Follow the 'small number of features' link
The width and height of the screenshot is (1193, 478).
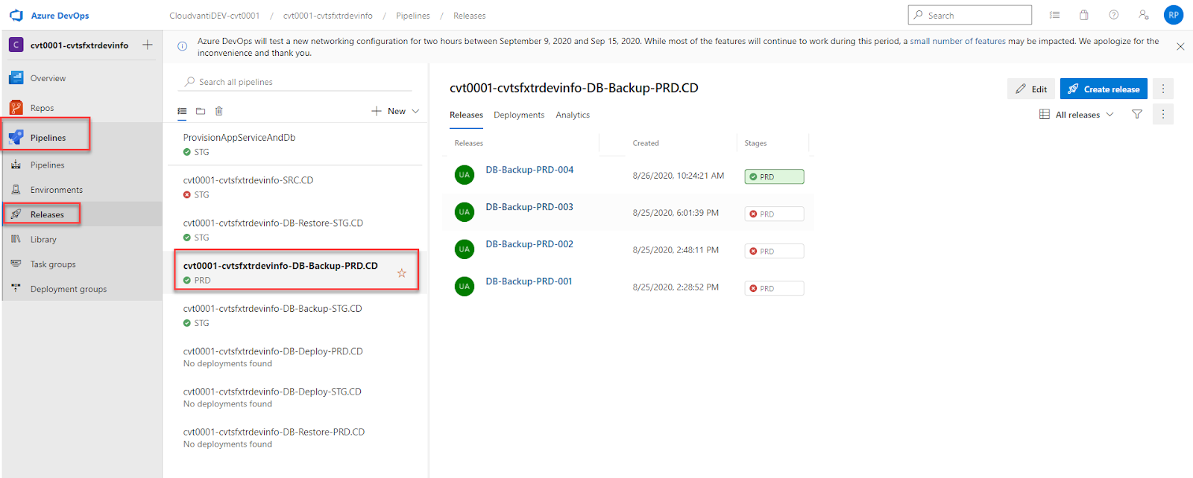click(957, 42)
